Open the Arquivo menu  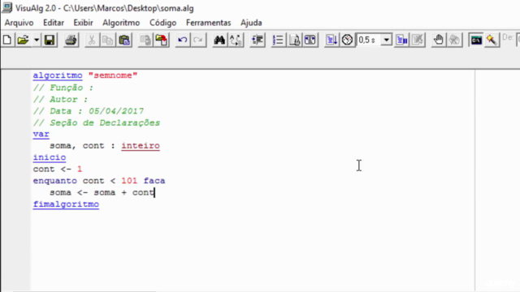(19, 23)
